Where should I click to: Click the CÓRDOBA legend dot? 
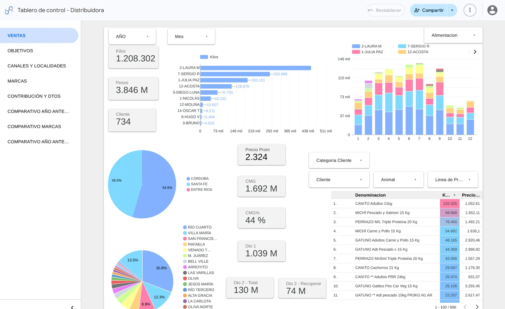click(x=188, y=179)
